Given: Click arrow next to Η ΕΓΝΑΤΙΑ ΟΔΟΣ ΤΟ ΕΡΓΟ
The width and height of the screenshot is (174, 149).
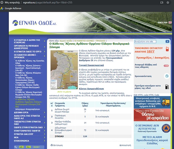Looking at the screenshot, I should (45, 52).
